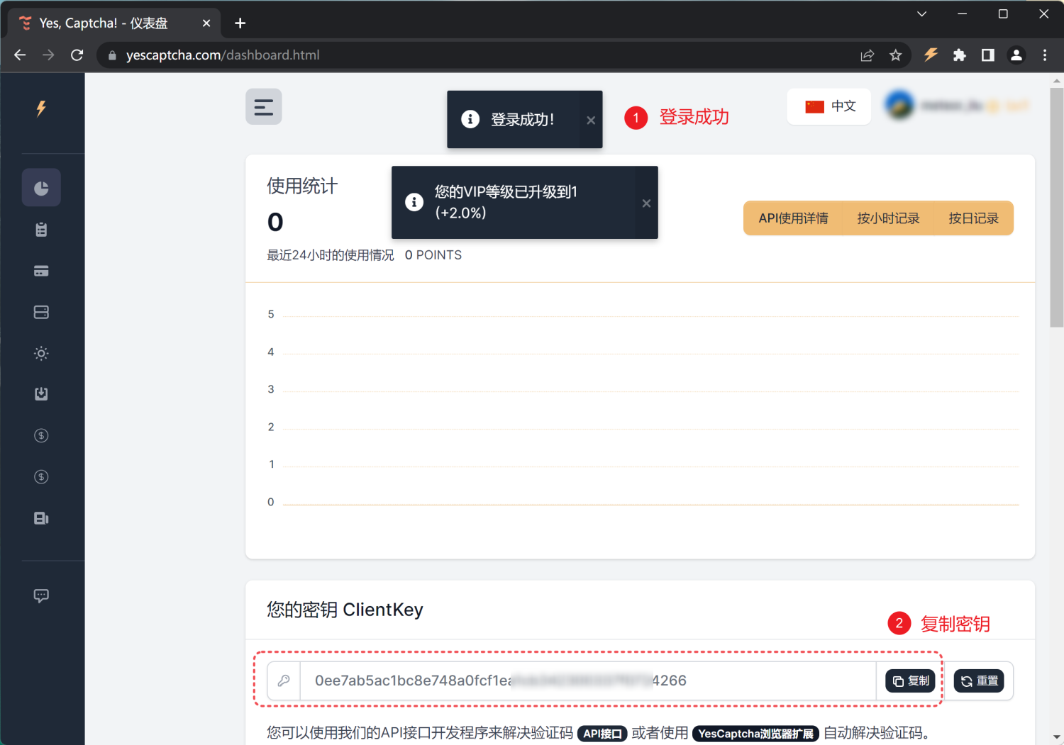Open the download inbox sidebar icon

click(x=41, y=394)
